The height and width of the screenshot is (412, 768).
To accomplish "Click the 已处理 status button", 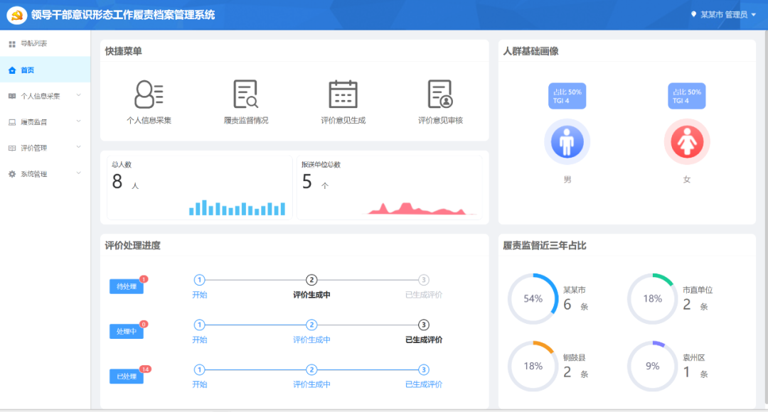I will click(x=126, y=376).
